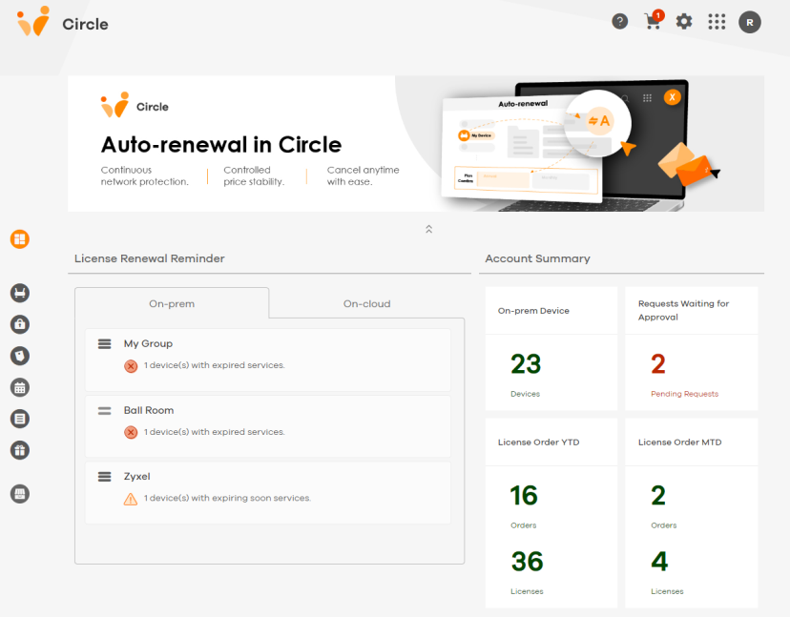The image size is (790, 617).
Task: Open the price tag sidebar icon
Action: coord(20,356)
